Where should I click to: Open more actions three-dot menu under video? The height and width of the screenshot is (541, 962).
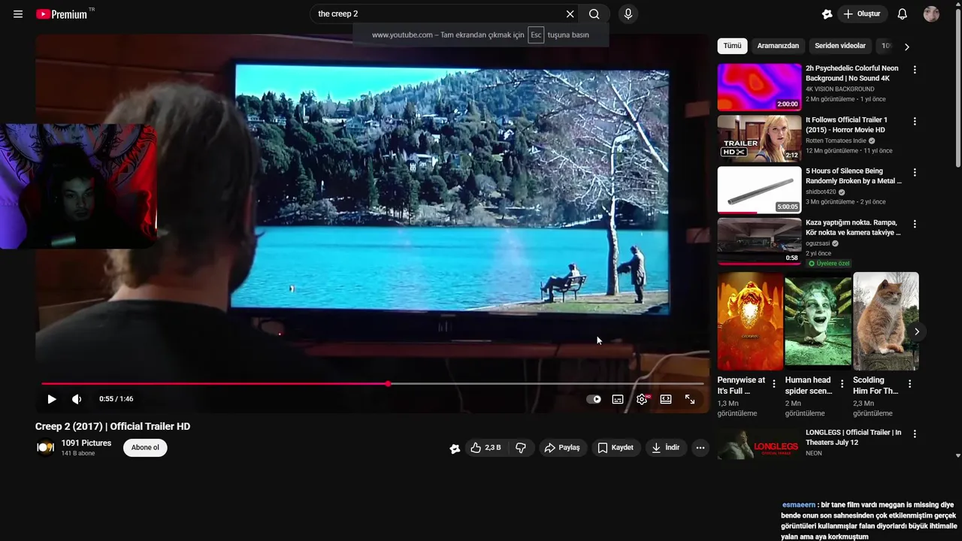point(700,448)
